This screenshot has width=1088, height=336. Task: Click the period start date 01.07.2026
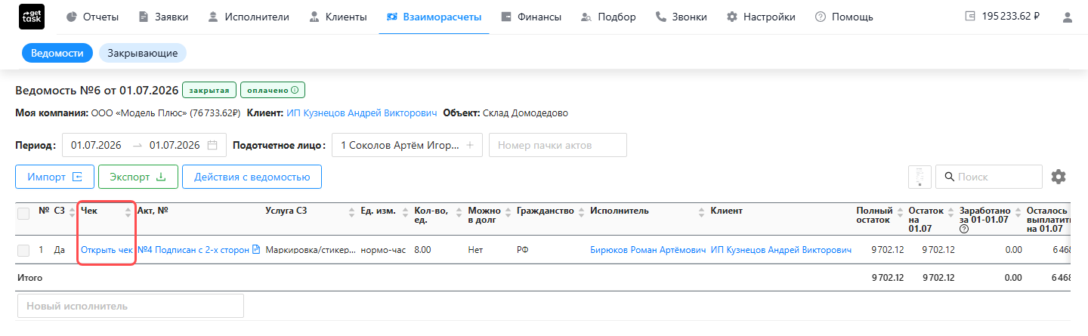pyautogui.click(x=96, y=145)
